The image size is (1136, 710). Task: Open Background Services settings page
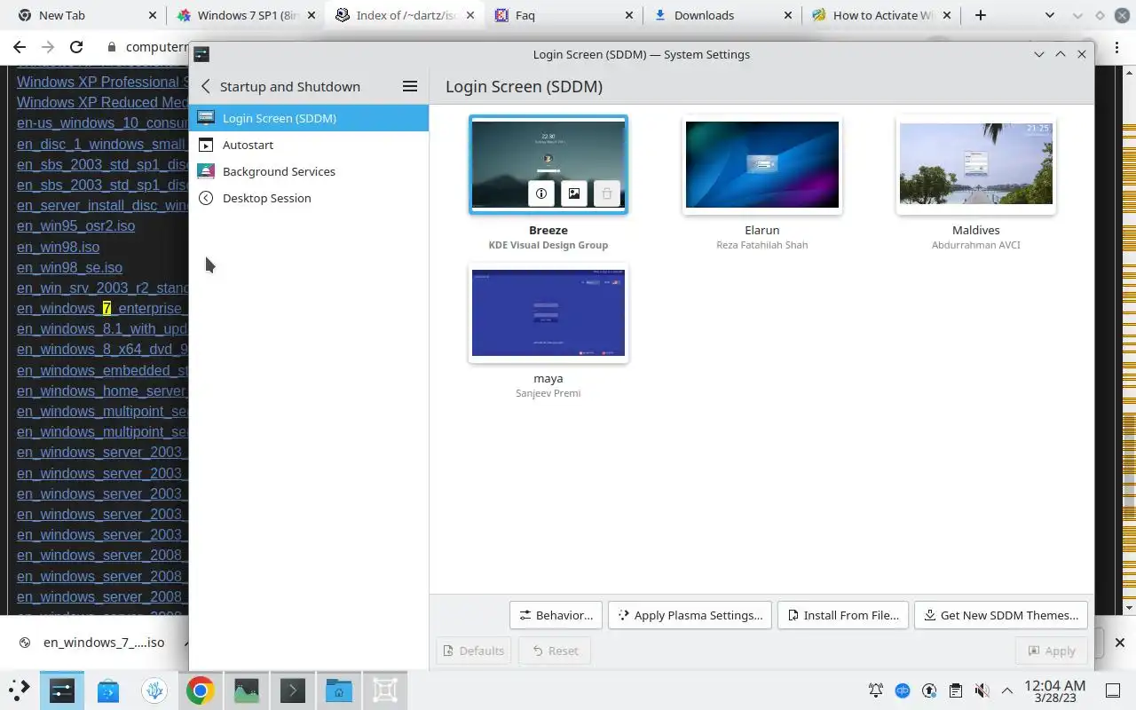pyautogui.click(x=309, y=171)
